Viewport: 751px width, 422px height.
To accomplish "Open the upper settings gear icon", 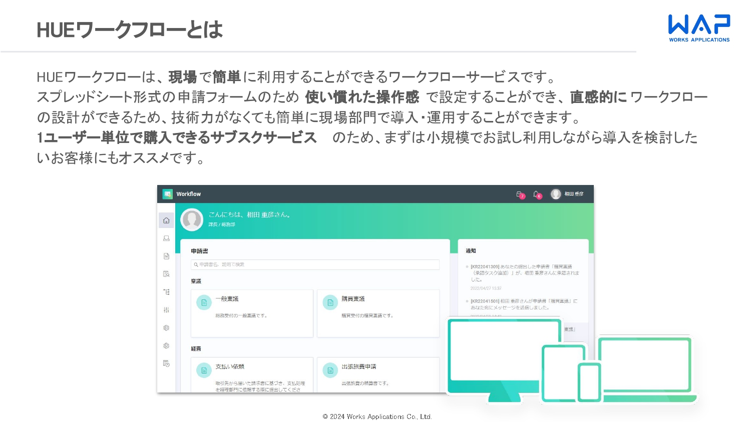I will click(166, 328).
